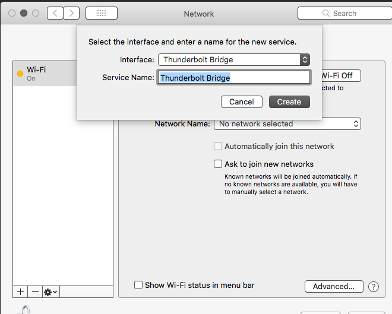Select Wi-Fi in the services list
Image resolution: width=392 pixels, height=314 pixels.
[x=45, y=74]
